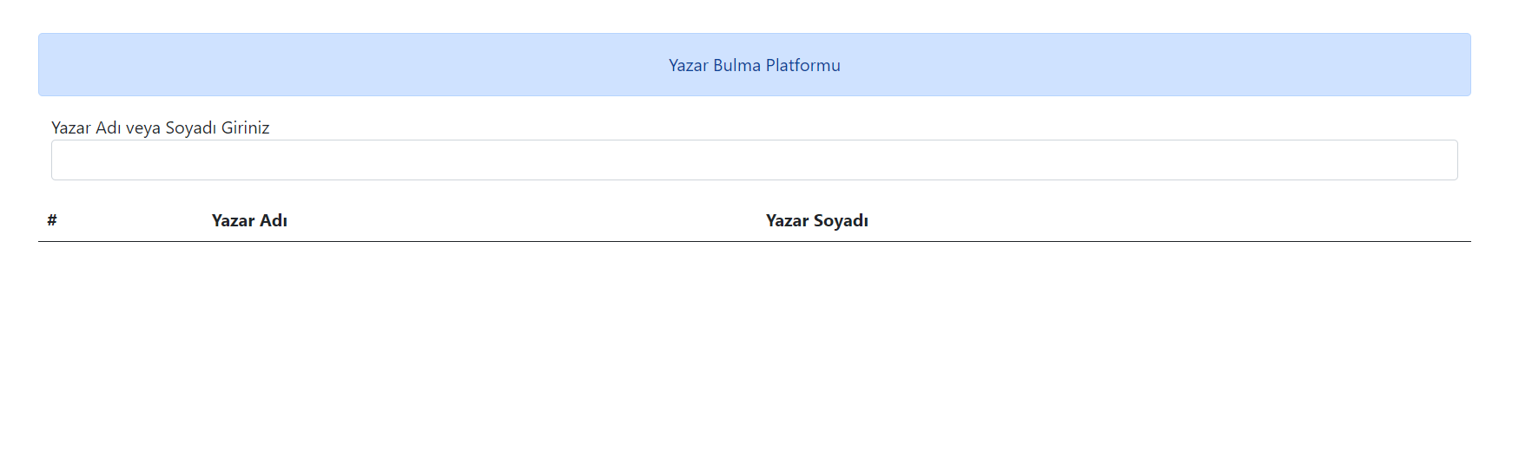Click the author name search input field

pyautogui.click(x=754, y=160)
